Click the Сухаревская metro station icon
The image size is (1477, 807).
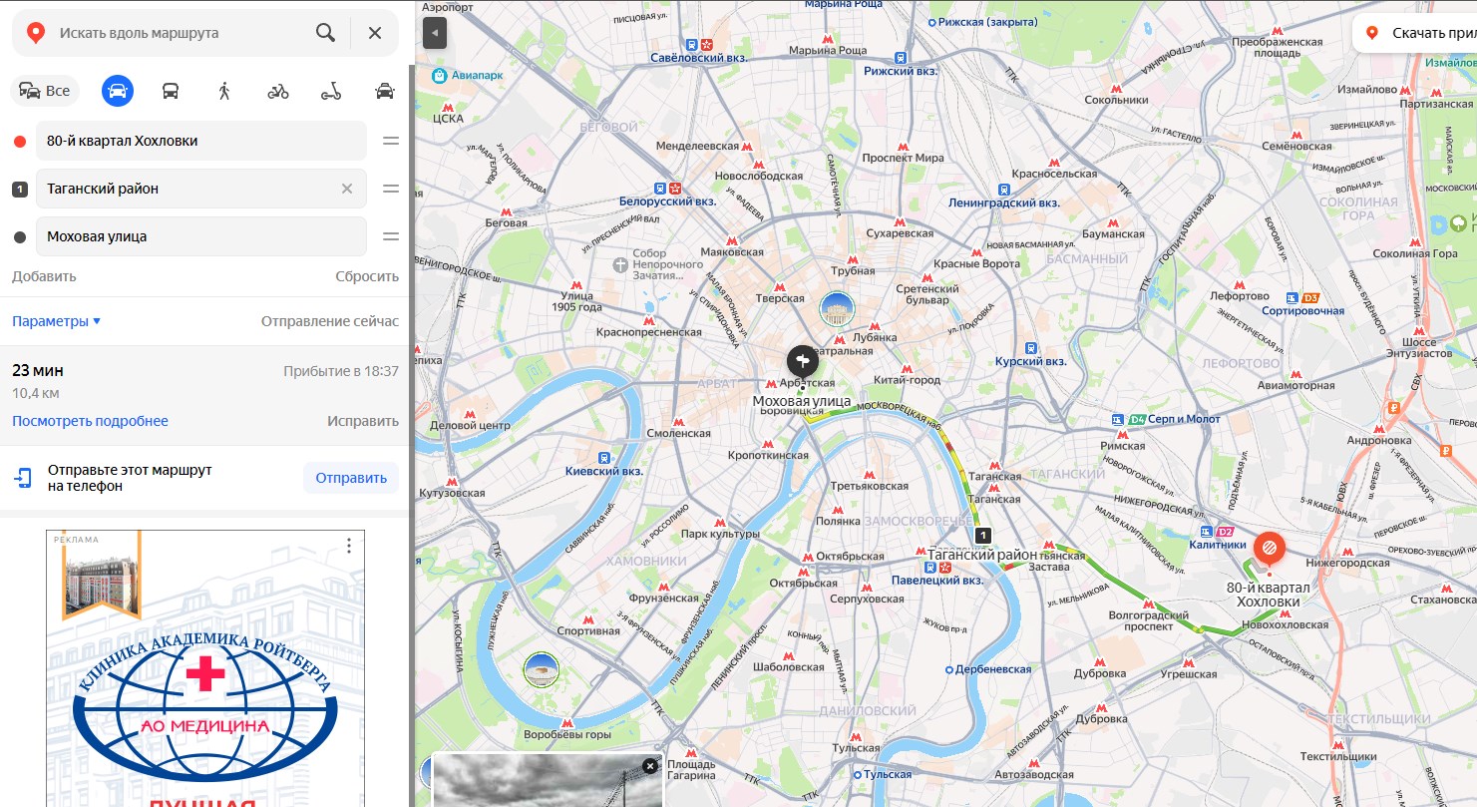click(x=900, y=220)
